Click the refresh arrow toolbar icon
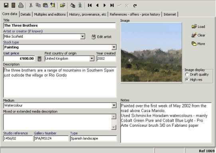Image resolution: width=216 pixels, height=153 pixels. 135,6
